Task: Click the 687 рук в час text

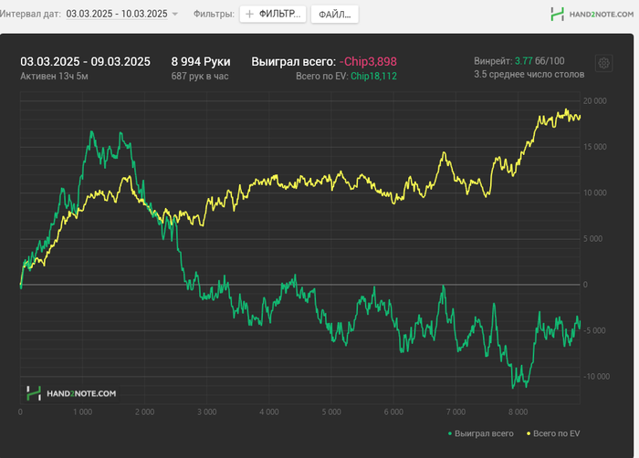Action: coord(200,77)
